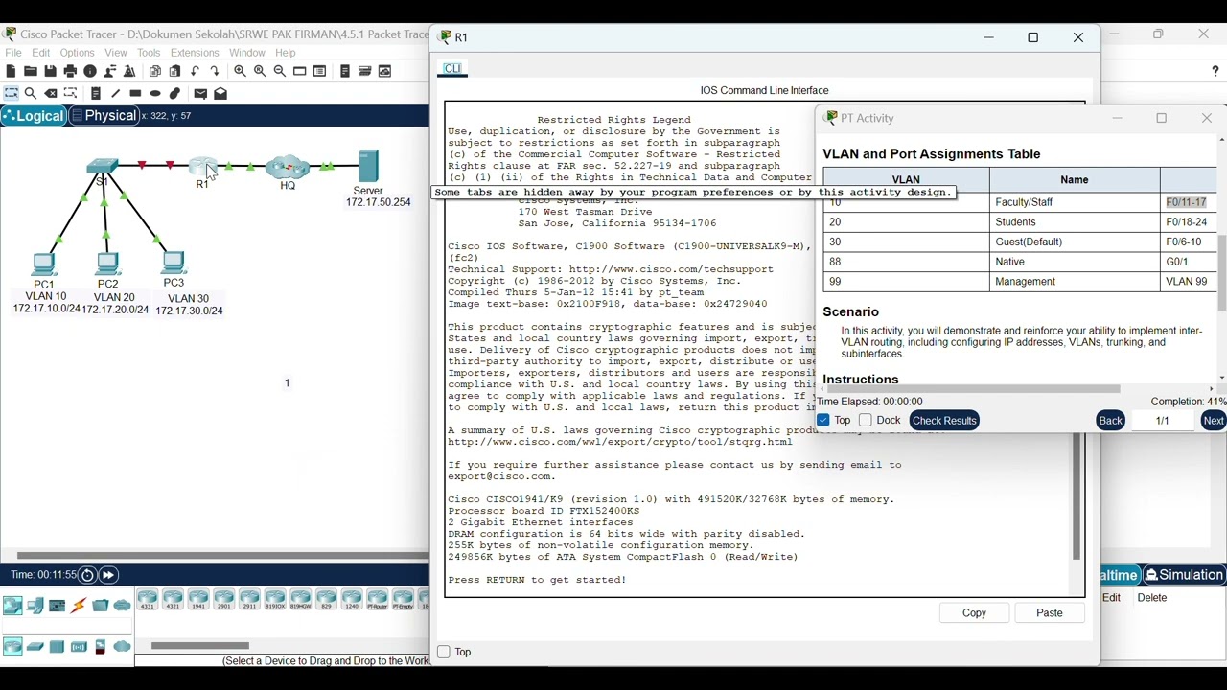1227x690 pixels.
Task: Select the Add Simple PDU envelope icon
Action: click(200, 94)
